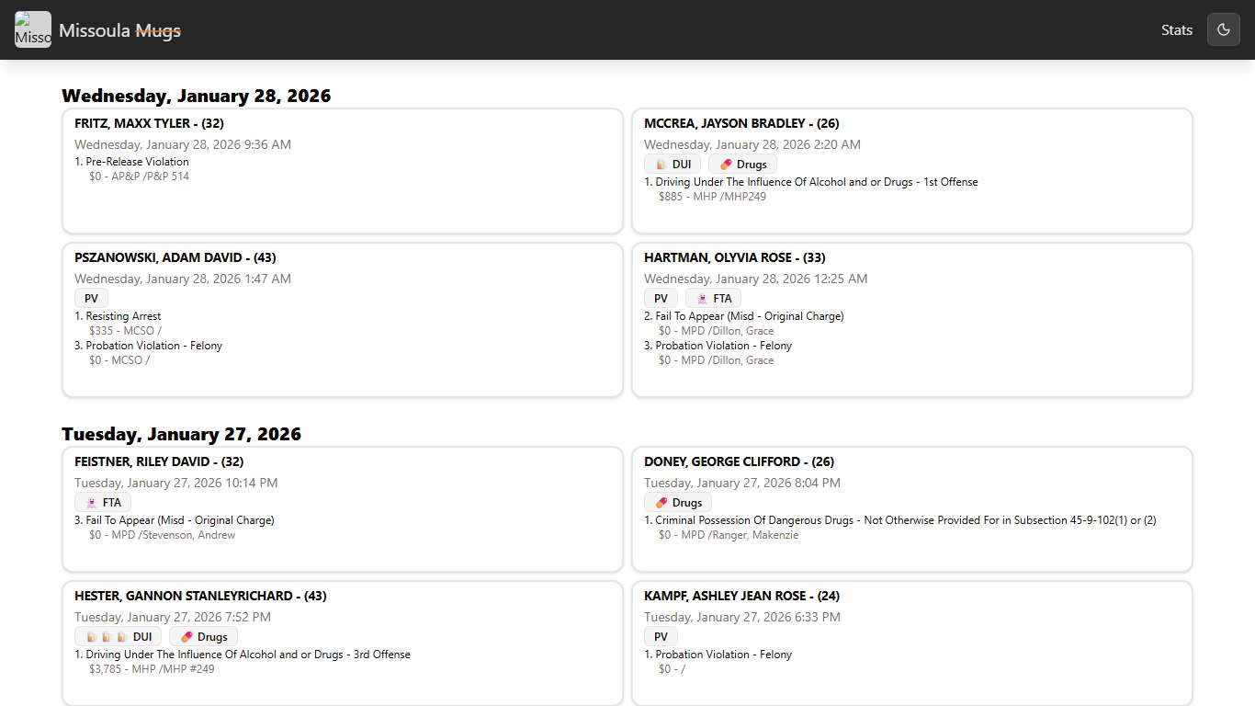Click the DUI tag on McCrea's card

(x=673, y=165)
